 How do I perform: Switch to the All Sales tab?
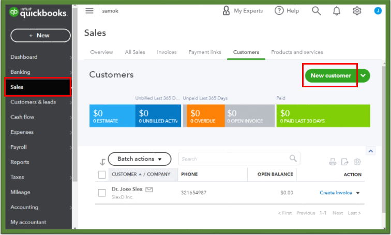pos(135,52)
